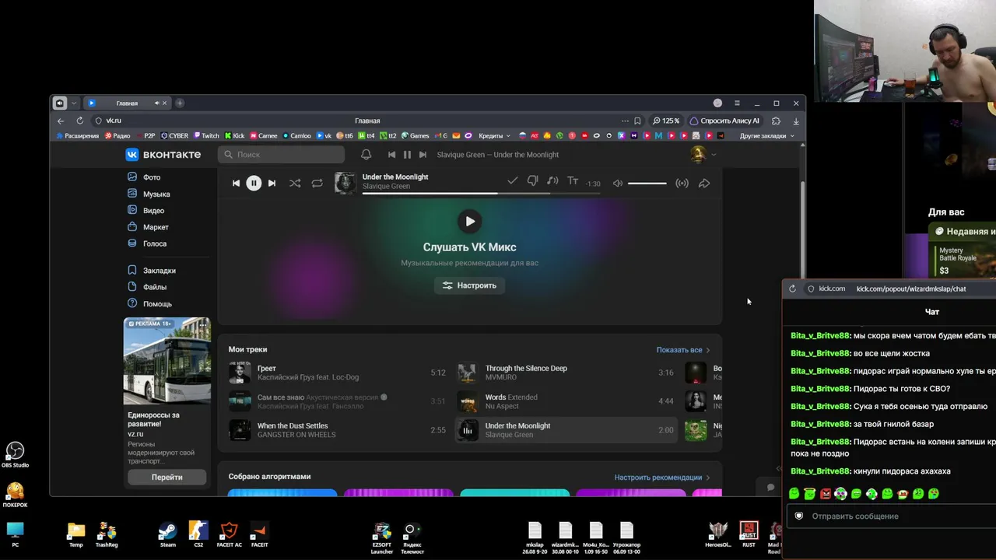The width and height of the screenshot is (996, 560).
Task: Open Закладки in the VK sidebar
Action: pos(160,271)
